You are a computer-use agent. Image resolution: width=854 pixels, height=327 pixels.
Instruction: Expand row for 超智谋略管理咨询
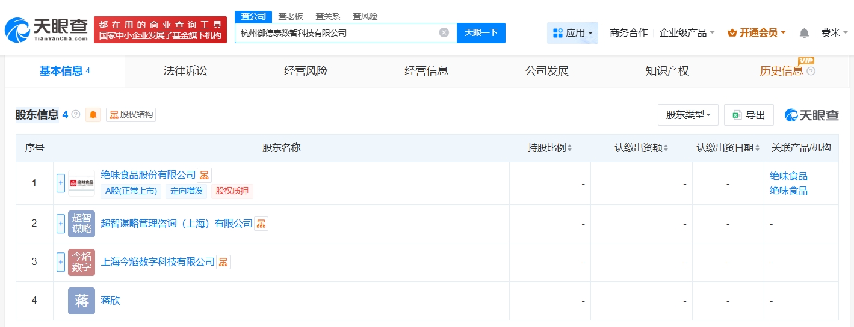[61, 224]
